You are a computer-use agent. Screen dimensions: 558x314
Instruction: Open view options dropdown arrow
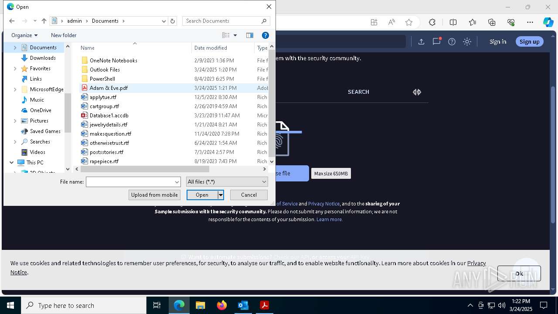[x=235, y=35]
